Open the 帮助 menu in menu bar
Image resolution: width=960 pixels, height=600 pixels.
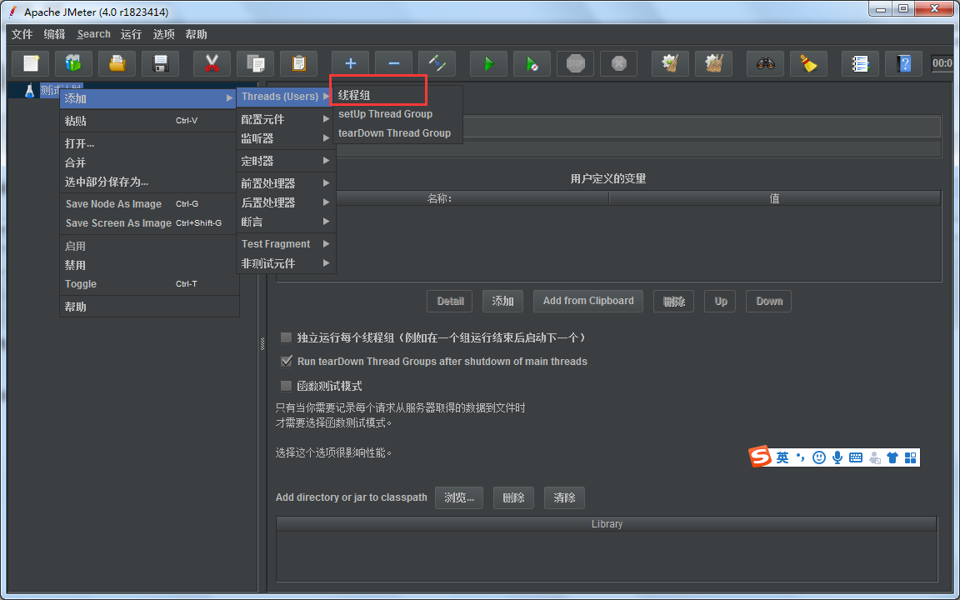(196, 34)
